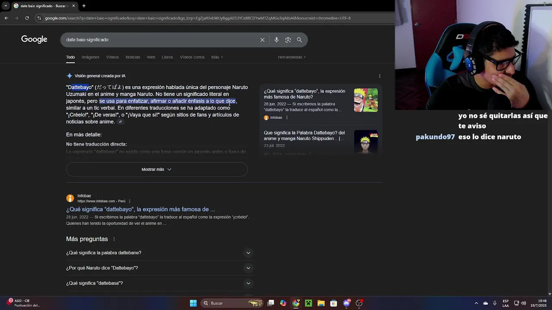552x310 pixels.
Task: Close the 'date baio significado' browser tab
Action: (73, 6)
